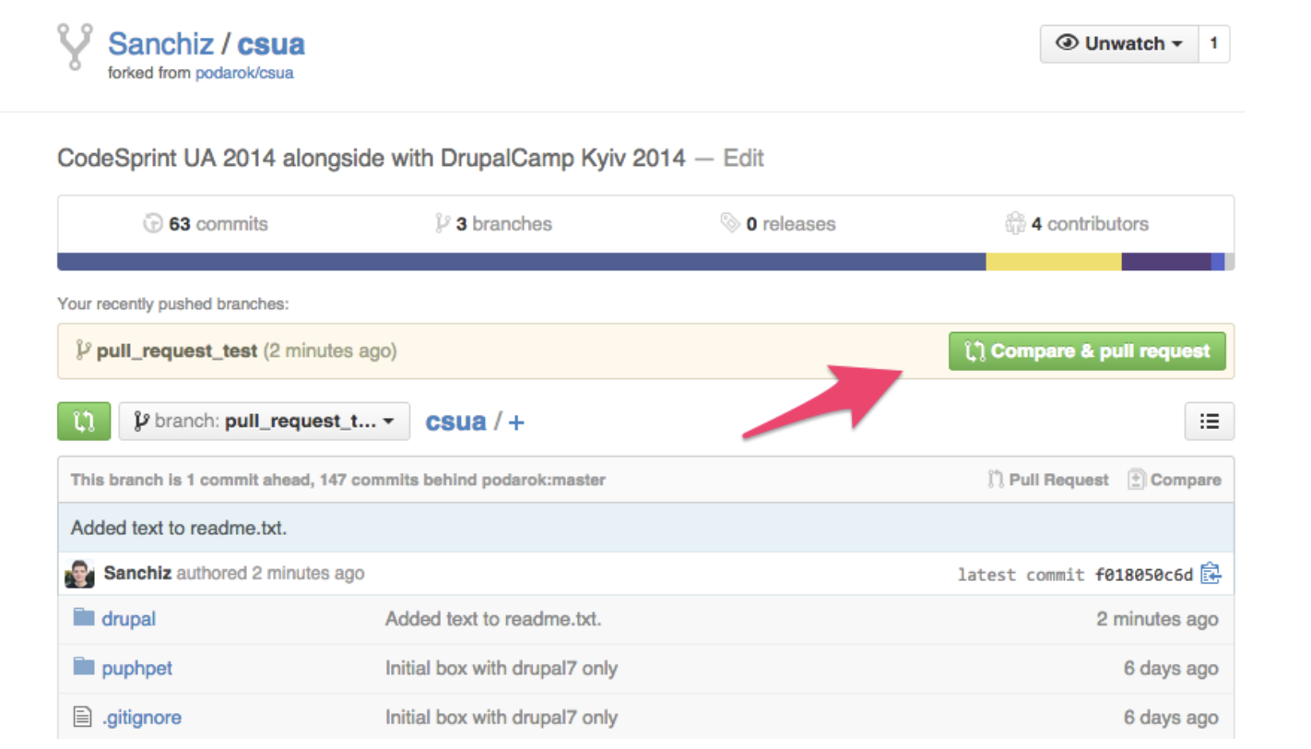Viewport: 1311px width, 749px height.
Task: Click the Compare link in the branch bar
Action: tap(1175, 480)
